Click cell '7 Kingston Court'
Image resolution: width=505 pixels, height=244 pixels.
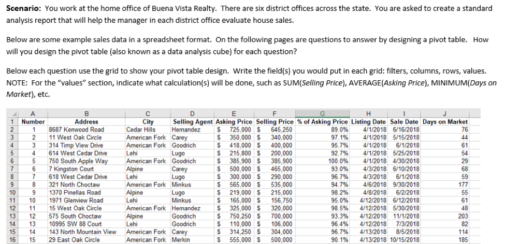tap(86, 169)
